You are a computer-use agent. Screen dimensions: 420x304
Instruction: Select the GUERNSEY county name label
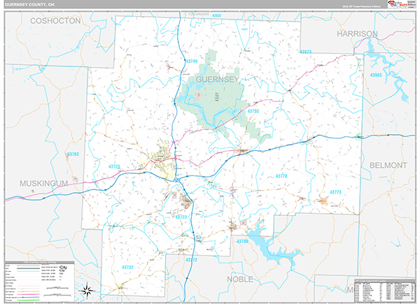click(217, 80)
